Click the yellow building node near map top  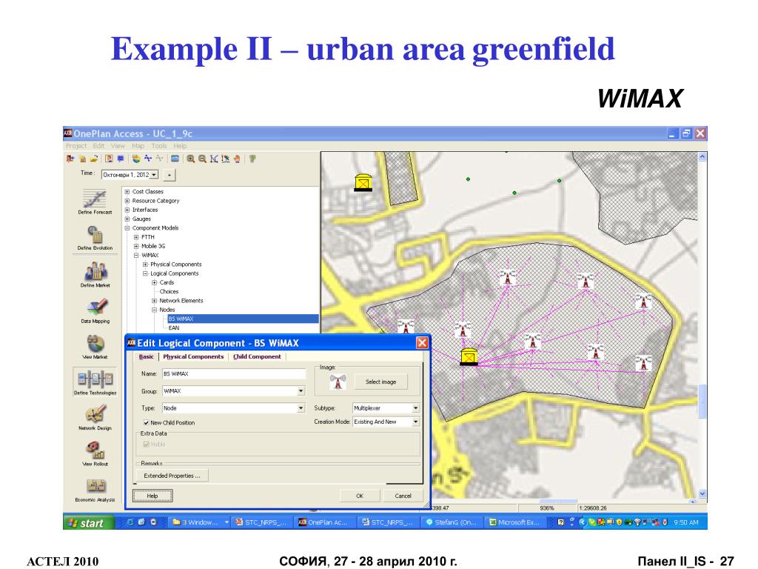363,182
